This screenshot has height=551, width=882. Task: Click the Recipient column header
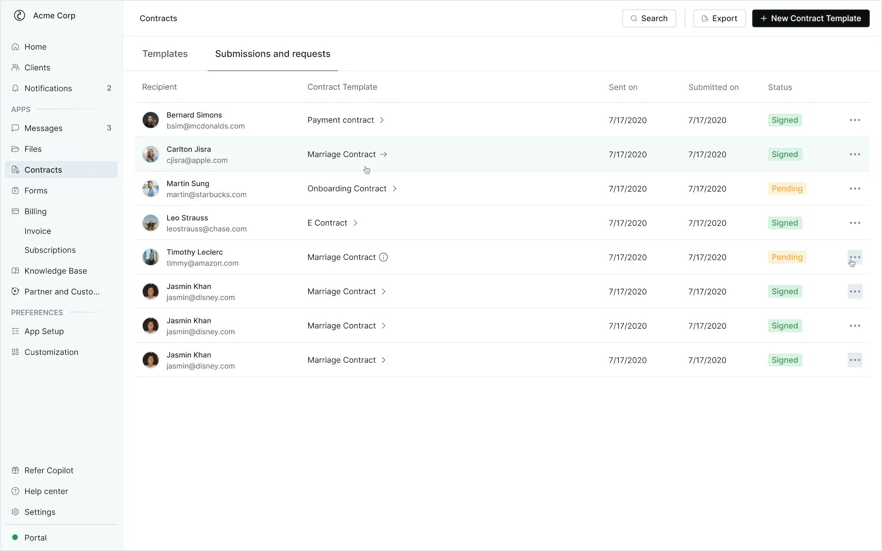[x=159, y=87]
